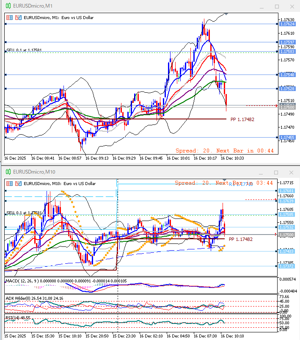Screen dimensions: 300x340
Task: Minimize the EURUSDmicro,M10 chart window
Action: [263, 172]
